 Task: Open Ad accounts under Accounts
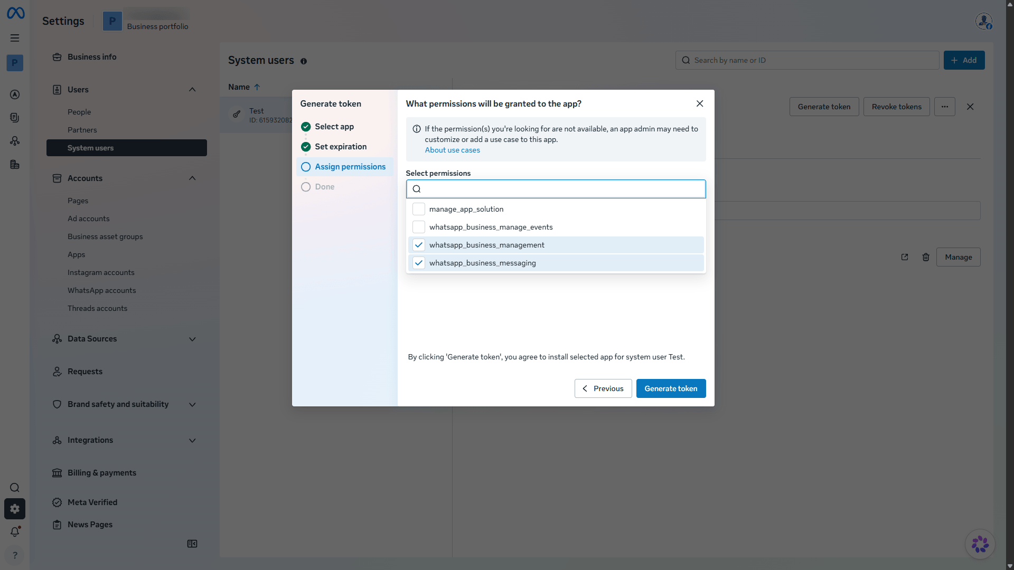tap(88, 218)
